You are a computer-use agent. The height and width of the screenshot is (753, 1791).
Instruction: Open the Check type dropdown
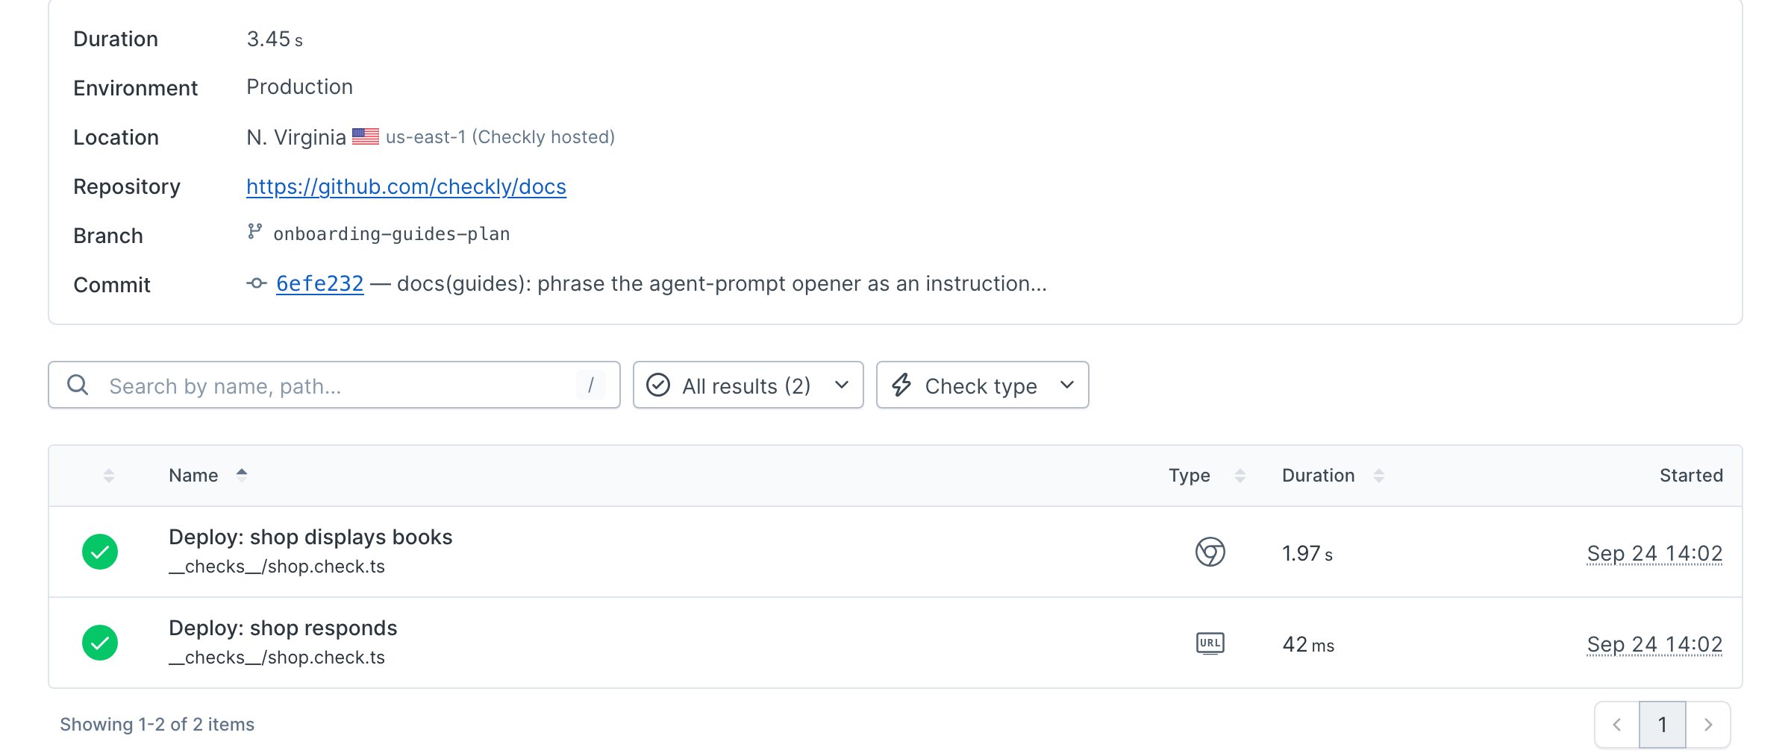(x=982, y=385)
